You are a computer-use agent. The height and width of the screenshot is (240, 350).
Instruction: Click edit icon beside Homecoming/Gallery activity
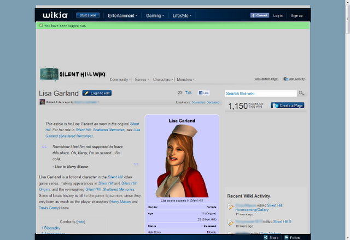click(x=230, y=207)
